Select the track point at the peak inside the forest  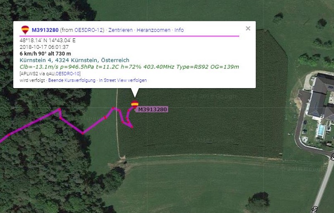(59, 109)
